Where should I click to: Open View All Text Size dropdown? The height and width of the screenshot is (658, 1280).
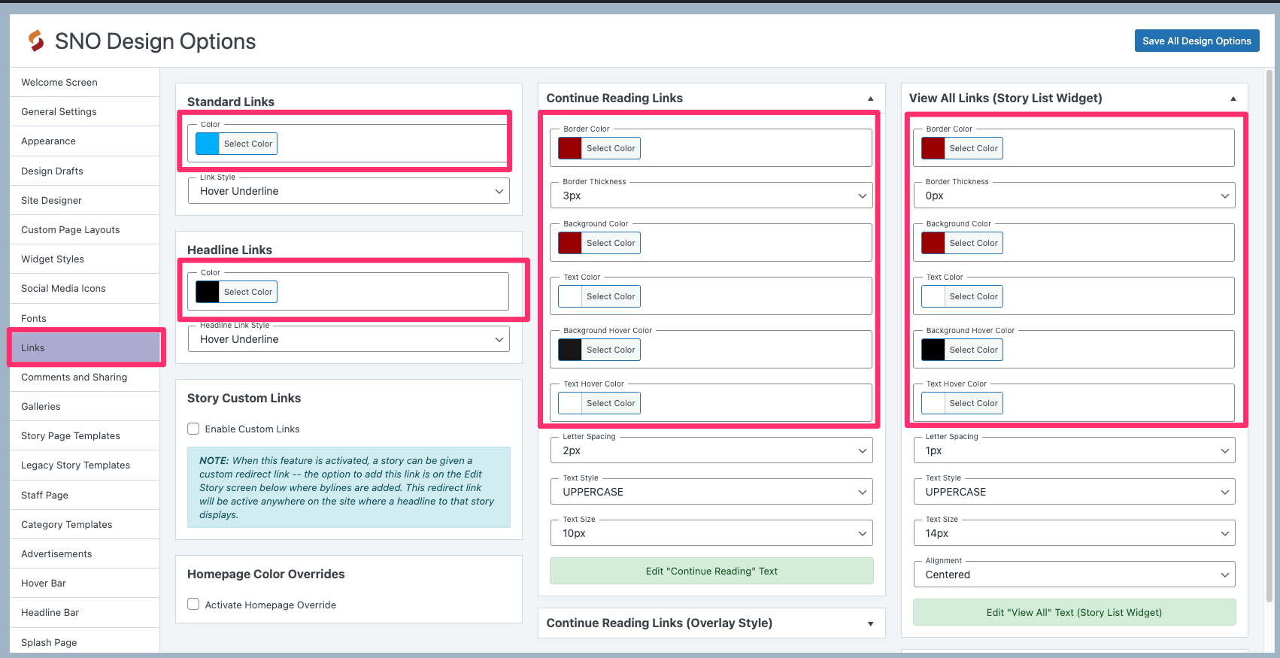pyautogui.click(x=1074, y=533)
